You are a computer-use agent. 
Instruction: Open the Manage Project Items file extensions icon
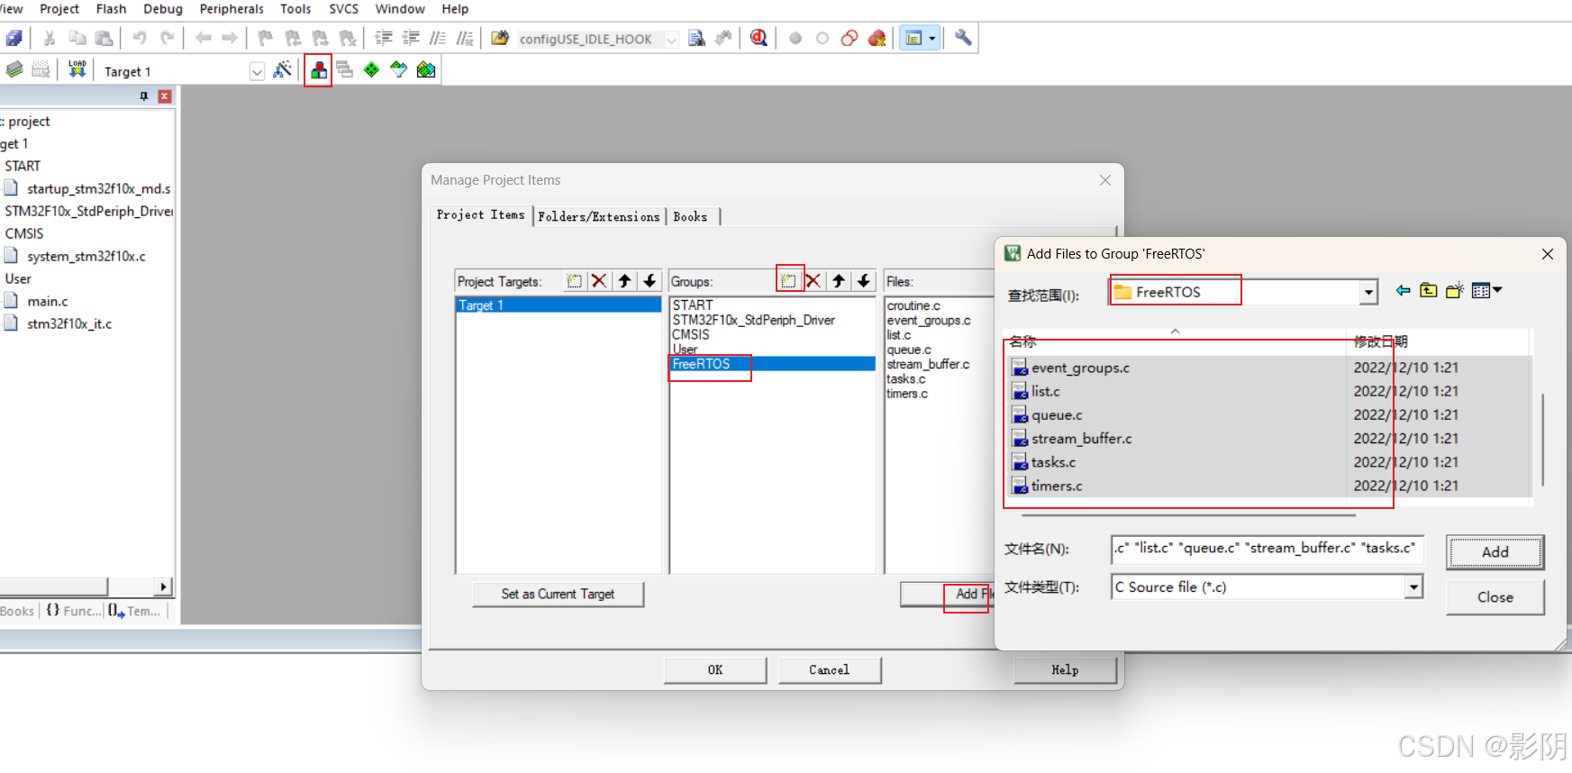319,70
